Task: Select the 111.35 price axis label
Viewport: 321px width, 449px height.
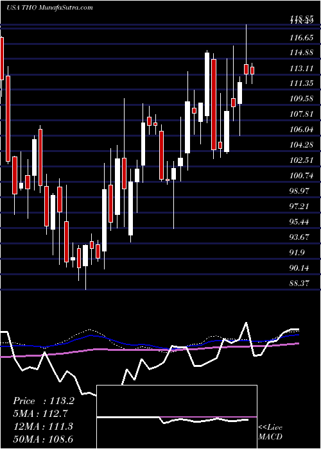Action: [302, 83]
